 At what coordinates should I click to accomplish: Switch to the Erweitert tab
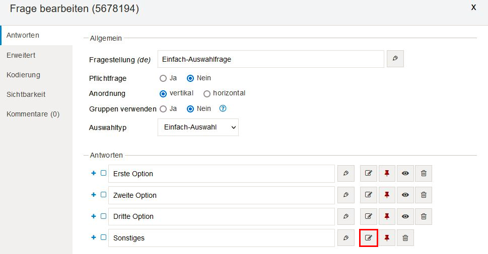(x=21, y=55)
